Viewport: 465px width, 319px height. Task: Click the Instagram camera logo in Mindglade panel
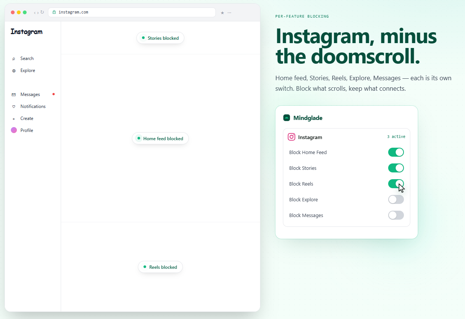[x=292, y=137]
